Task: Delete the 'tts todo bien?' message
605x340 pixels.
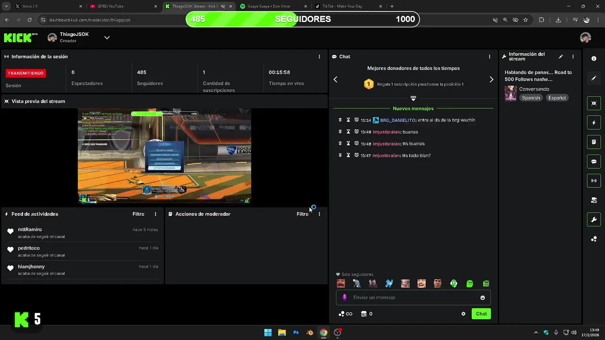Action: click(x=340, y=155)
